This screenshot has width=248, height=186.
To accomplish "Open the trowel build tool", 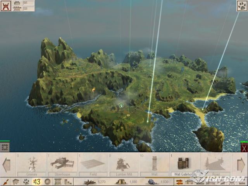I will tap(6, 182).
